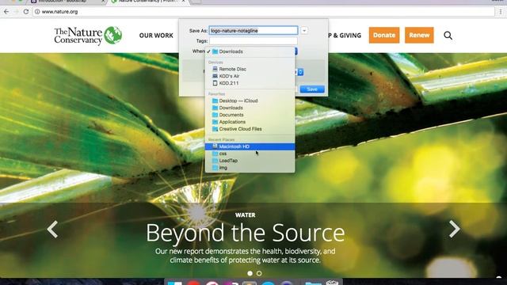Screen dimensions: 507x285
Task: Reload the nature.org page
Action: click(26, 12)
